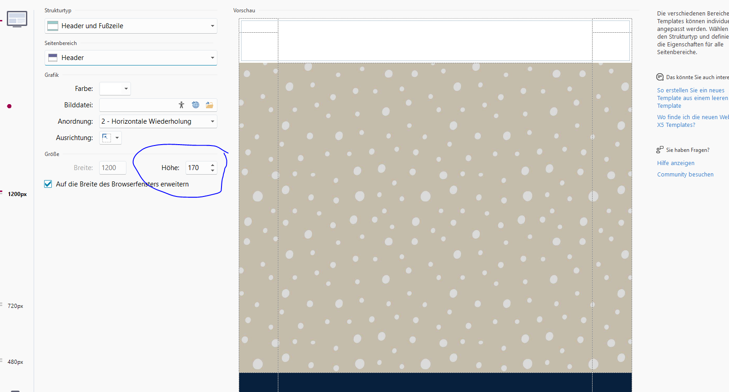
Task: Open the Ausrichtung dropdown arrow
Action: 117,138
